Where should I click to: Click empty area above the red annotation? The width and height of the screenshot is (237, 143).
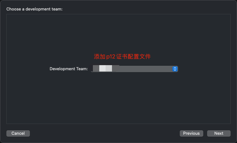[118, 33]
